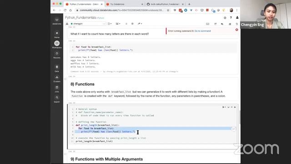The width and height of the screenshot is (291, 164).
Task: Open the Run All dropdown in notebook toolbar
Action: (140, 24)
